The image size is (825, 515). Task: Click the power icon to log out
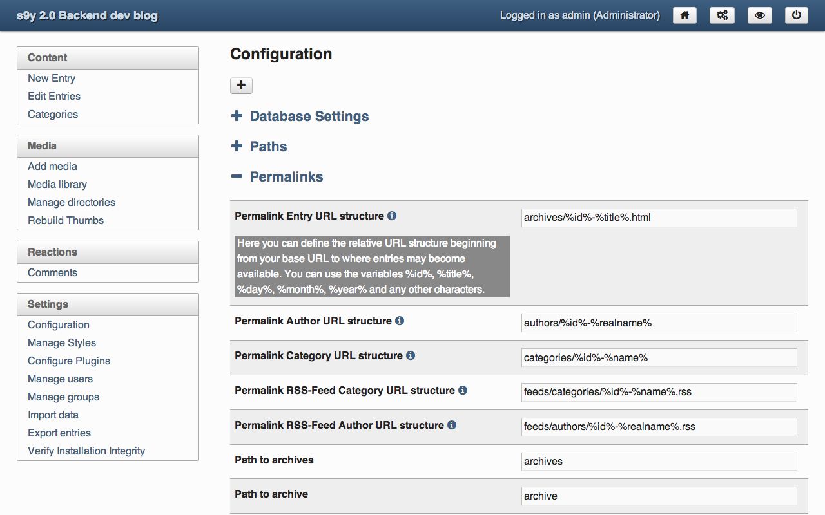797,15
